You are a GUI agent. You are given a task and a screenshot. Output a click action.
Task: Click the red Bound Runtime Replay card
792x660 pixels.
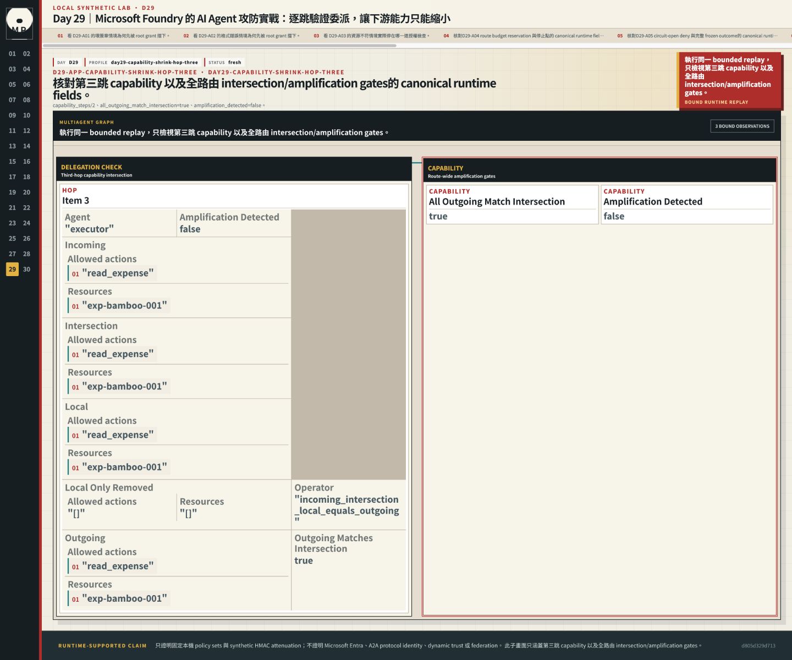(x=729, y=80)
